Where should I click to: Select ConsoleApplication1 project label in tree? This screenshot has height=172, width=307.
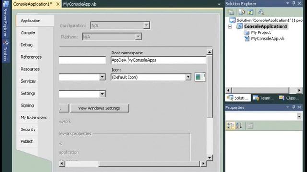(x=266, y=26)
